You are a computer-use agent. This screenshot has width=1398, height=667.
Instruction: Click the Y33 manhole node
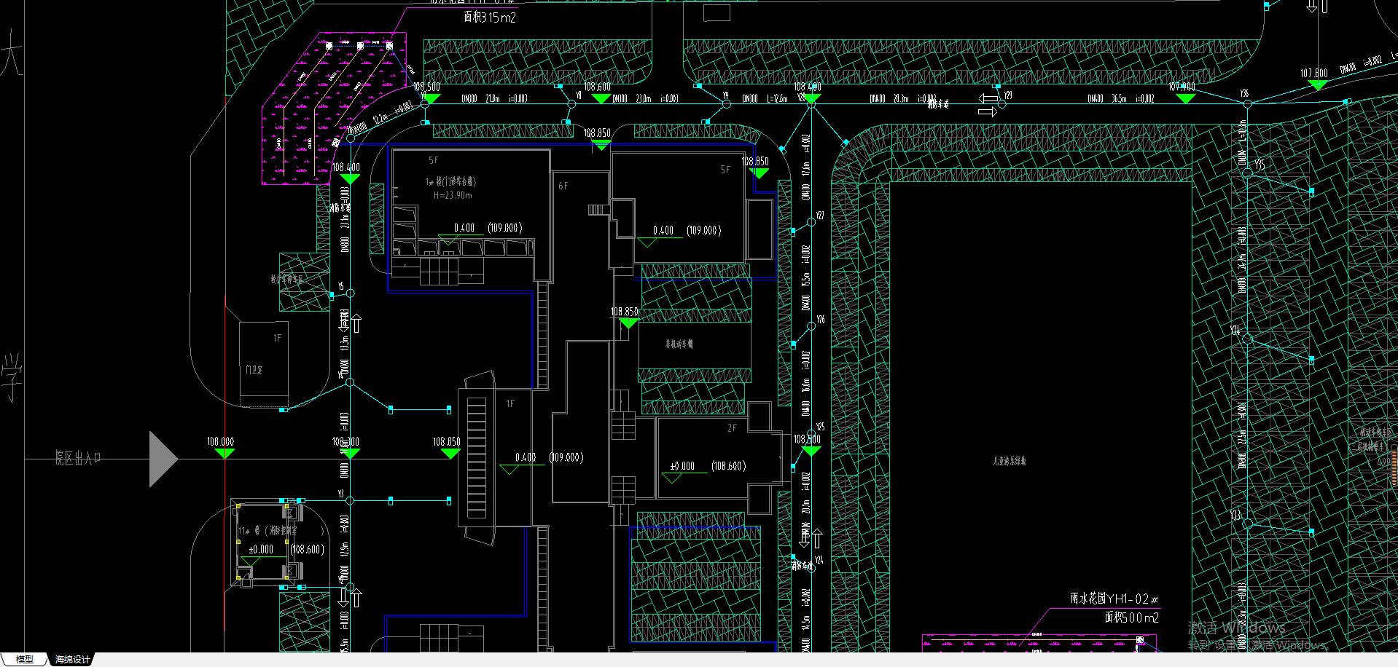coord(1247,524)
